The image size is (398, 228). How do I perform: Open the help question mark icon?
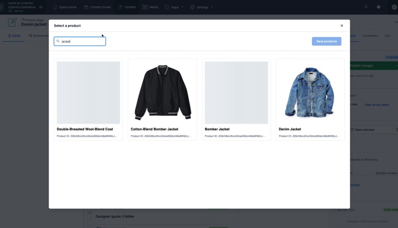coord(378,7)
